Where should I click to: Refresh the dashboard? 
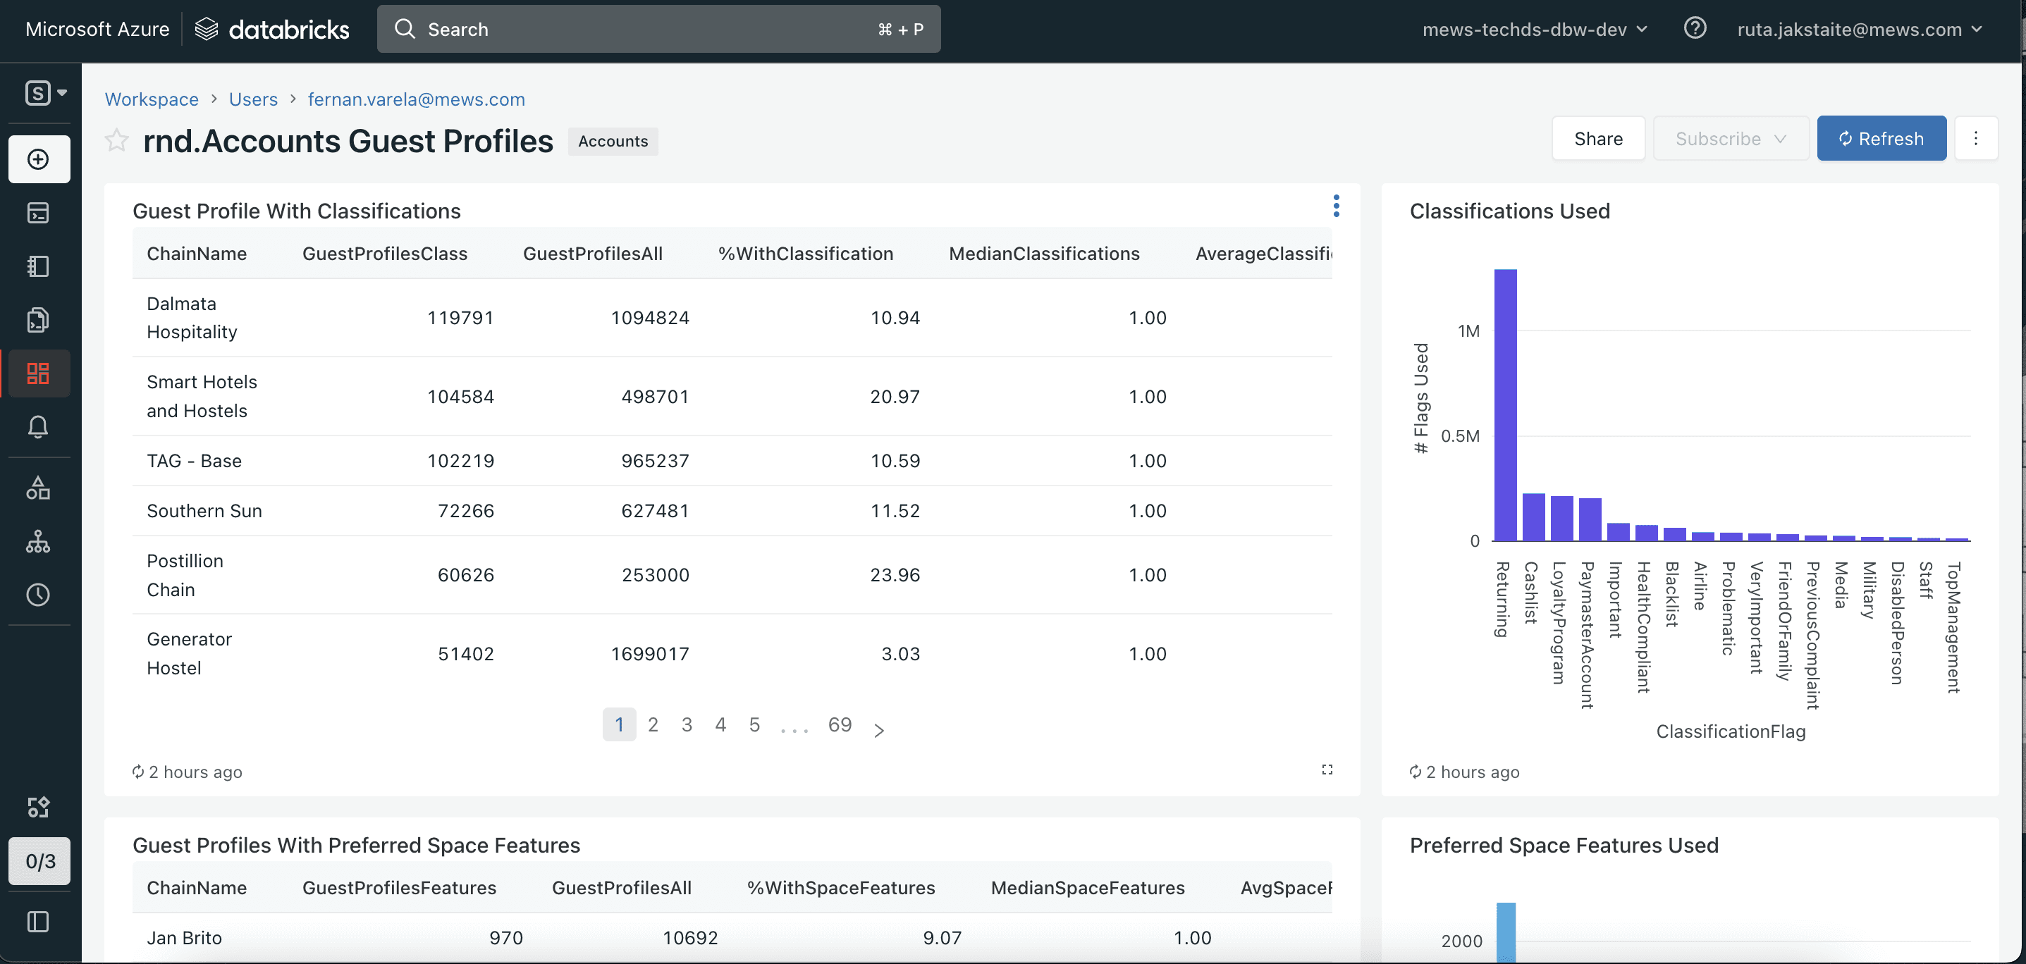1881,138
